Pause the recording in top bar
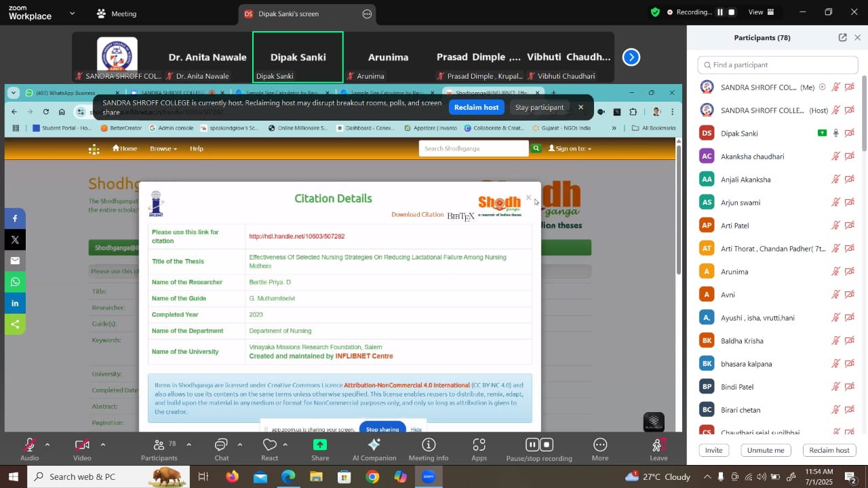 pos(720,12)
